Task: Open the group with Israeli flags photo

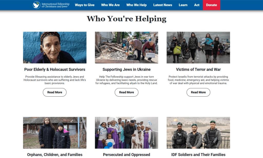Action: point(126,133)
